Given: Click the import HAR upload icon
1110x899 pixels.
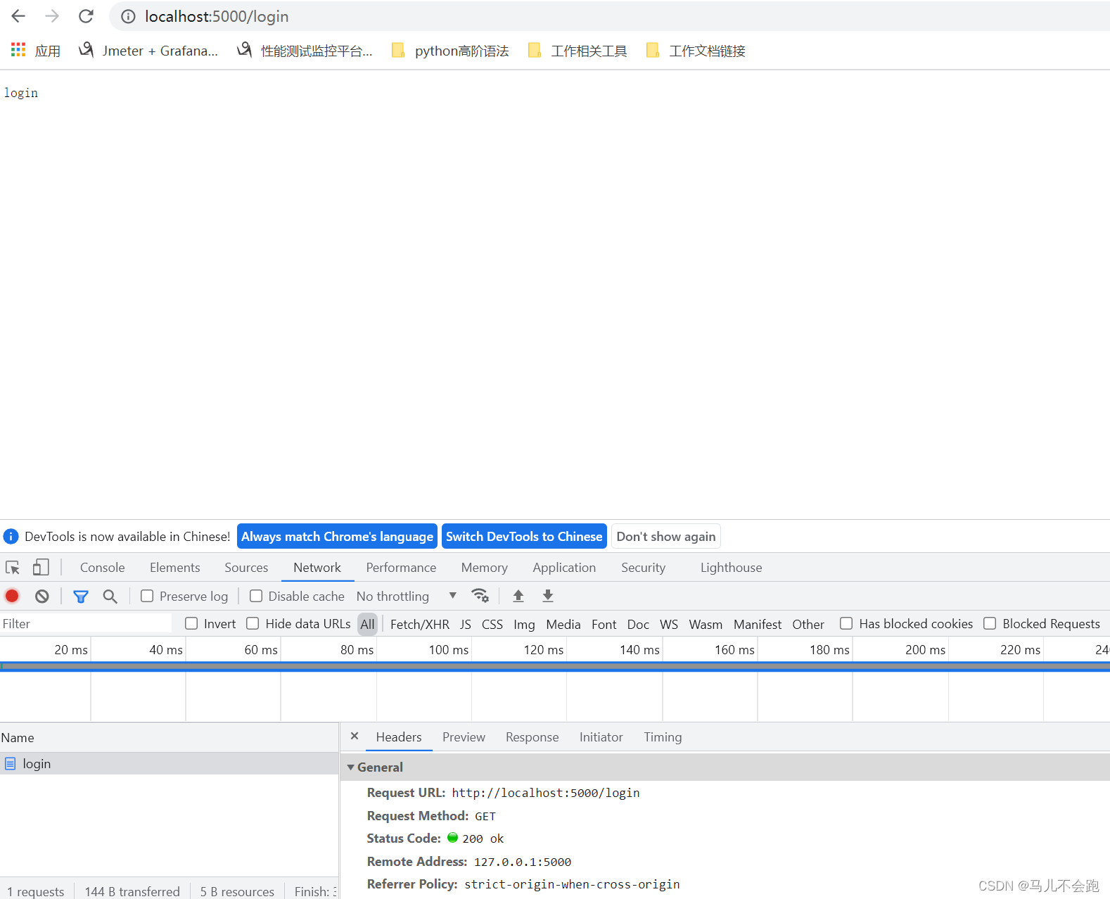Looking at the screenshot, I should click(518, 597).
